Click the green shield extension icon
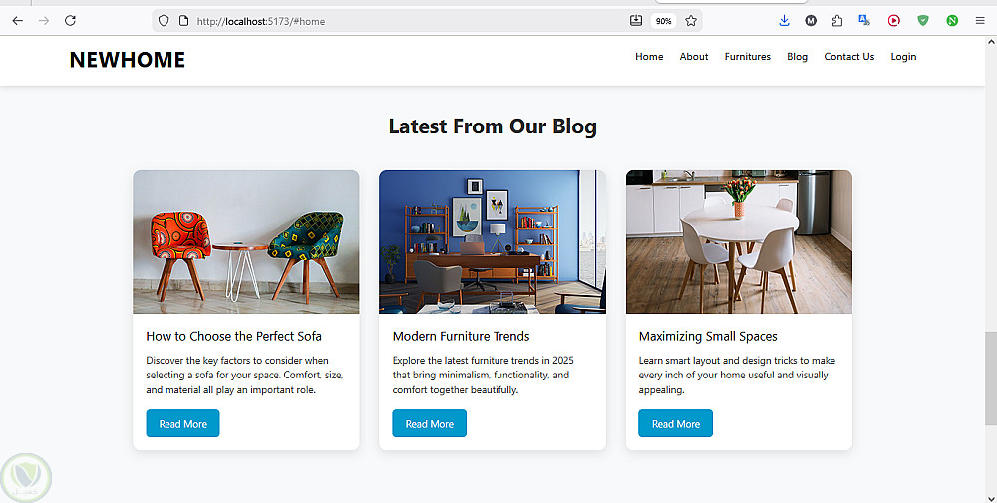Viewport: 997px width, 503px height. pos(923,20)
